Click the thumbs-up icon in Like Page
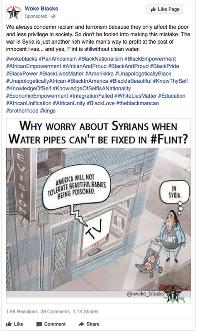 coord(153,9)
